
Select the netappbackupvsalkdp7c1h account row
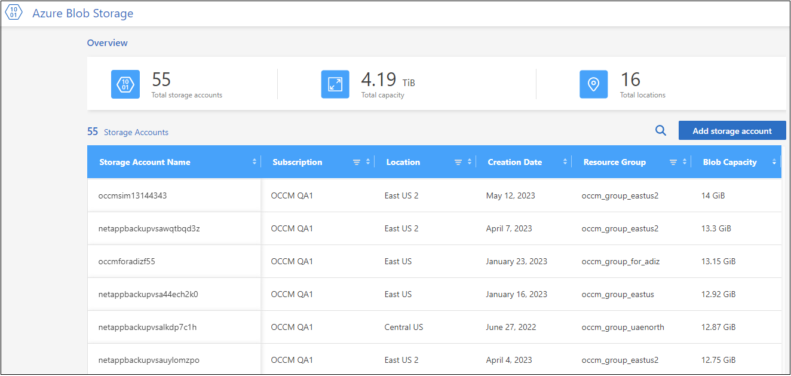point(148,327)
